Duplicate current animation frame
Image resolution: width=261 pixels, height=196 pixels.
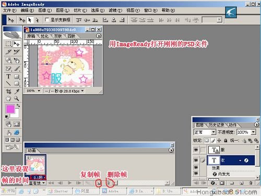(x=99, y=183)
